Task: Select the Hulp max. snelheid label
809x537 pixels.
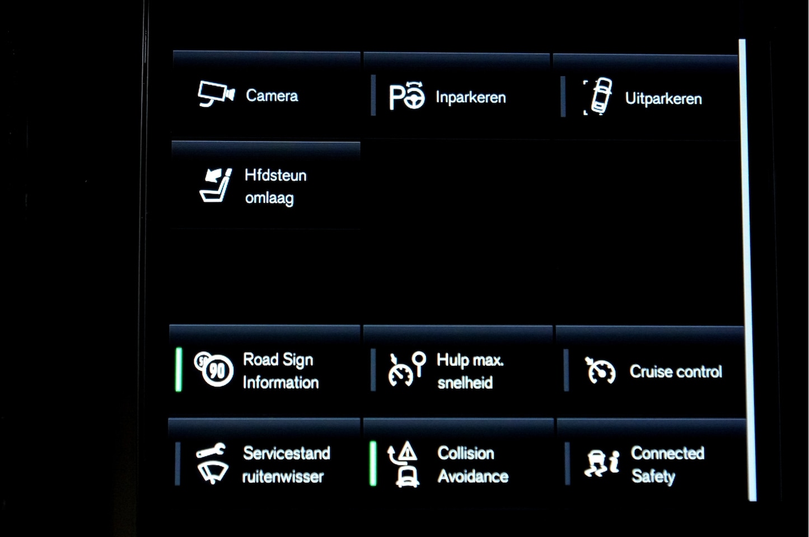Action: [x=470, y=371]
